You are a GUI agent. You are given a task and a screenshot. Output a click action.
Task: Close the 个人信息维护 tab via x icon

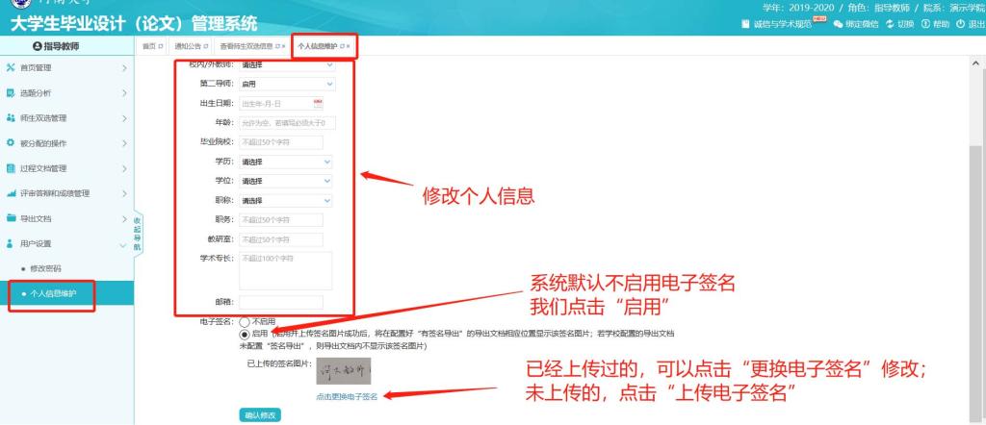[x=348, y=46]
